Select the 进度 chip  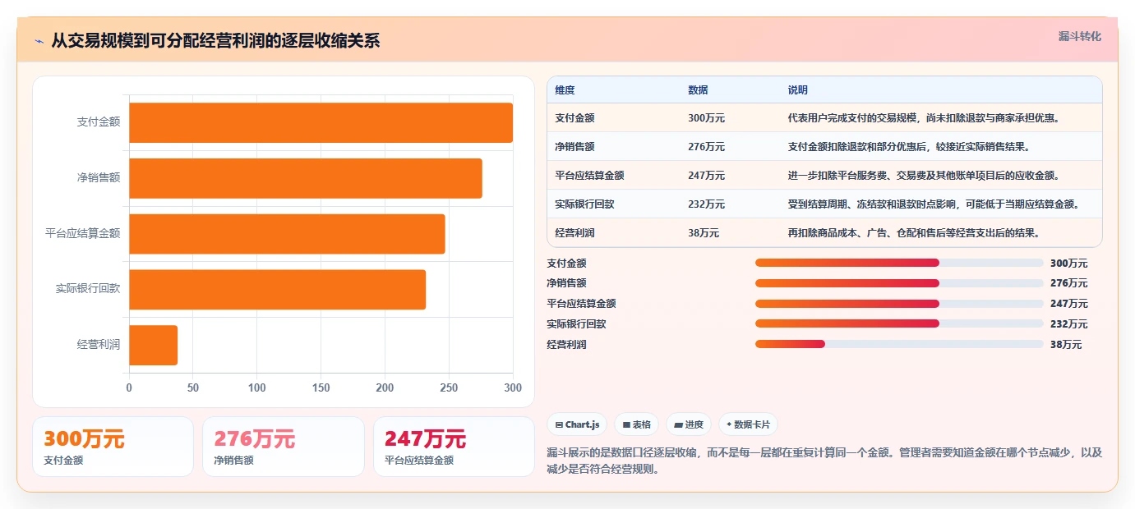click(689, 424)
